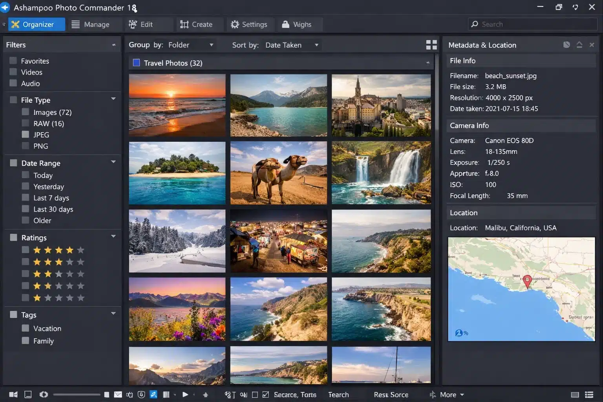Open the grid view icon above thumbnails

431,45
